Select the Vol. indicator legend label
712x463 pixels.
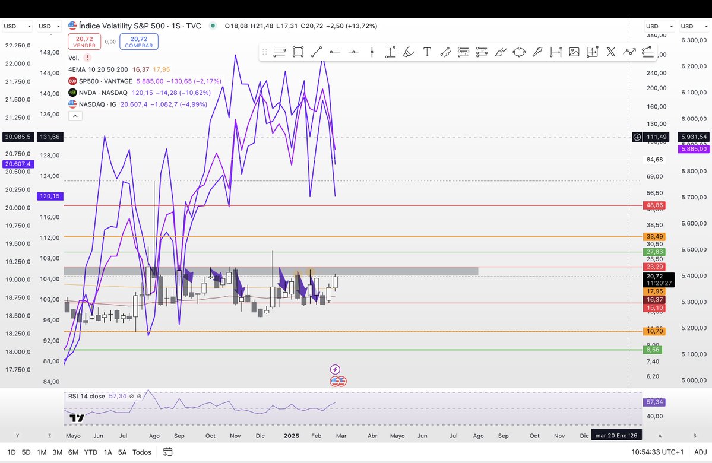pos(74,58)
